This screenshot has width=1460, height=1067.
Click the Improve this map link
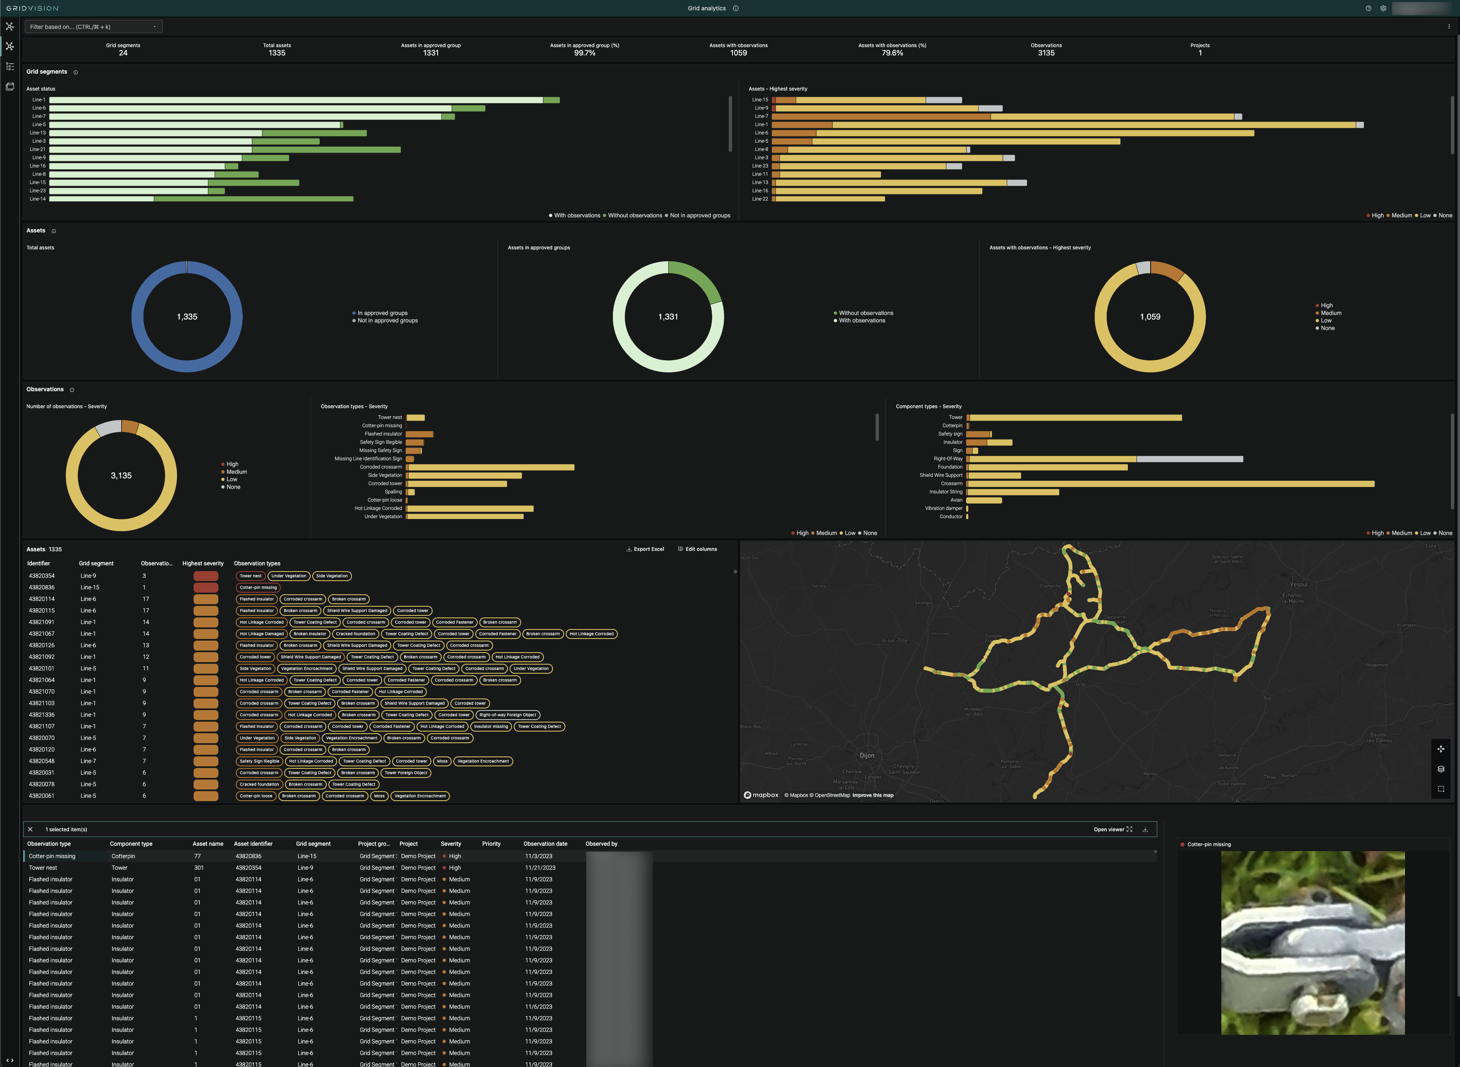coord(873,795)
